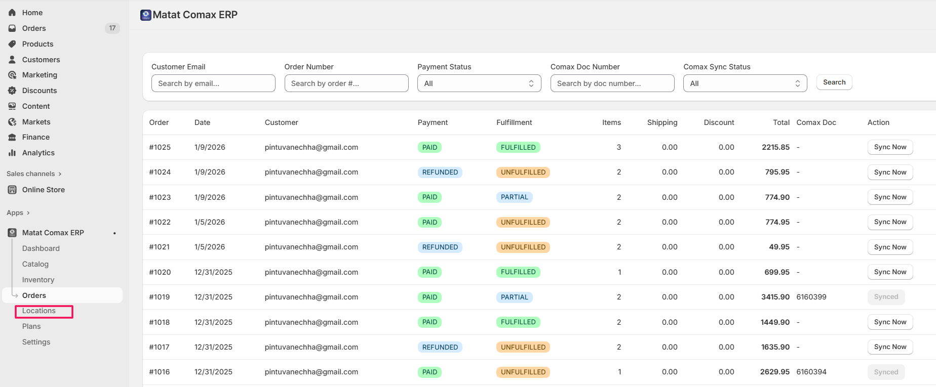Open Locations in the app submenu
Image resolution: width=936 pixels, height=387 pixels.
coord(39,311)
